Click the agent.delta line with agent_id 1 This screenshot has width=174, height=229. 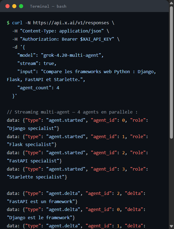pyautogui.click(x=76, y=226)
